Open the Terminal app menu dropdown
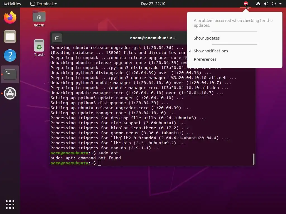 pyautogui.click(x=44, y=4)
